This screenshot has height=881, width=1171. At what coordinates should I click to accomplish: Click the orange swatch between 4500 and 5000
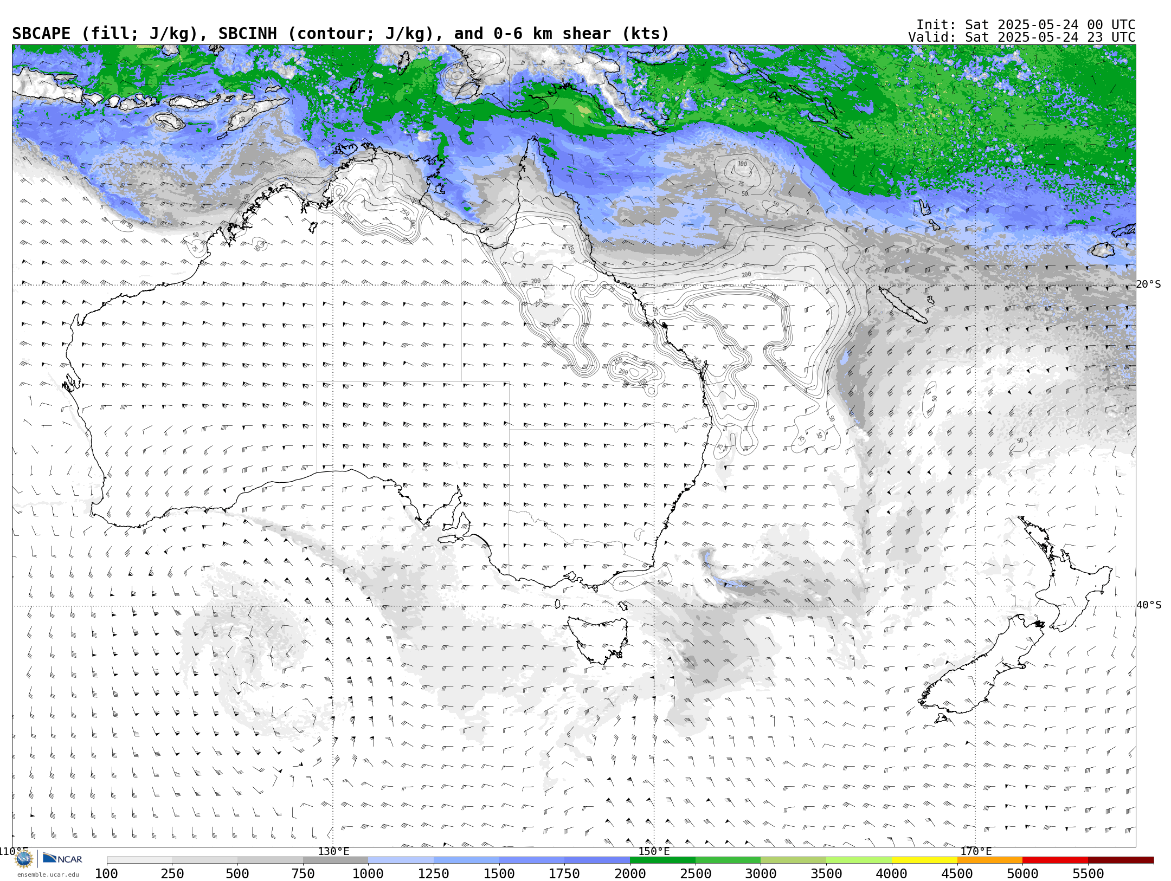click(989, 860)
